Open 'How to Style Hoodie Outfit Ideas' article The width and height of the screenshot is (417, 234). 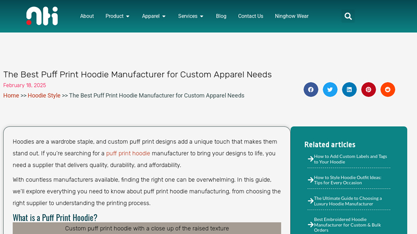(348, 180)
